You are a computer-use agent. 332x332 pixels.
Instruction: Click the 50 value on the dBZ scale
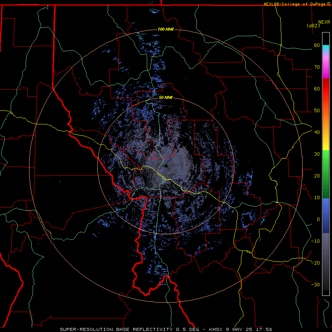(317, 111)
